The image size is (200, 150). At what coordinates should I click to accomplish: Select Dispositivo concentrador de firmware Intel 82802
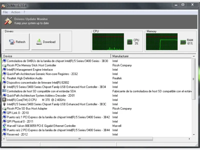pyautogui.click(x=38, y=83)
